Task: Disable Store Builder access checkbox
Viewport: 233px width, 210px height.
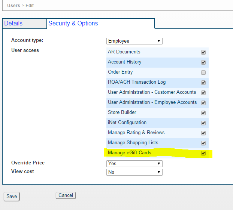Action: (x=203, y=113)
